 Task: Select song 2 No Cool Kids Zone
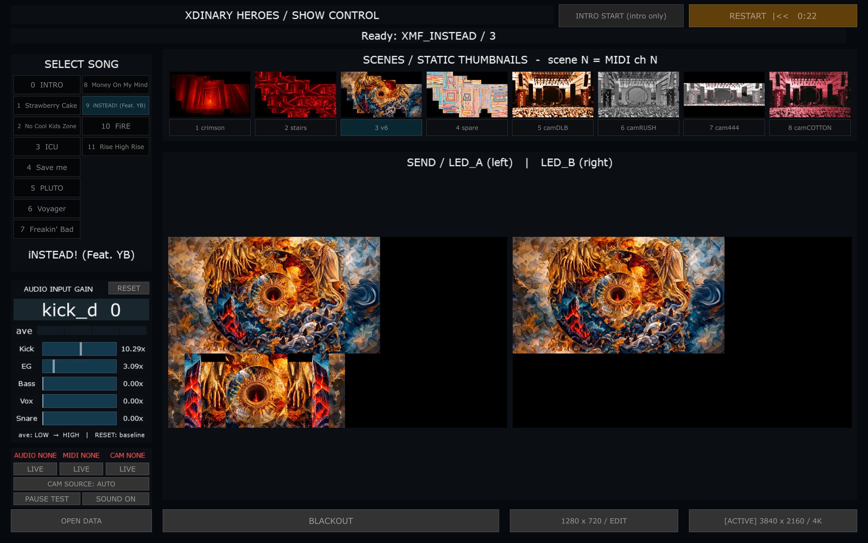point(47,126)
